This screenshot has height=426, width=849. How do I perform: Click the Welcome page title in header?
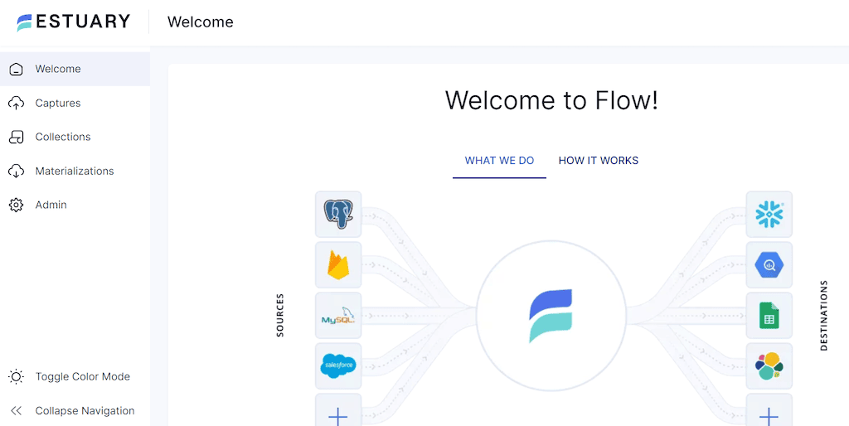pyautogui.click(x=201, y=22)
